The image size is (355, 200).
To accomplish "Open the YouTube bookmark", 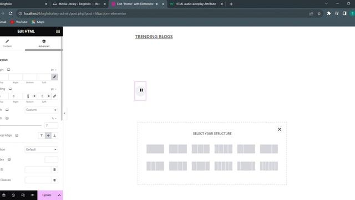I will (x=19, y=22).
